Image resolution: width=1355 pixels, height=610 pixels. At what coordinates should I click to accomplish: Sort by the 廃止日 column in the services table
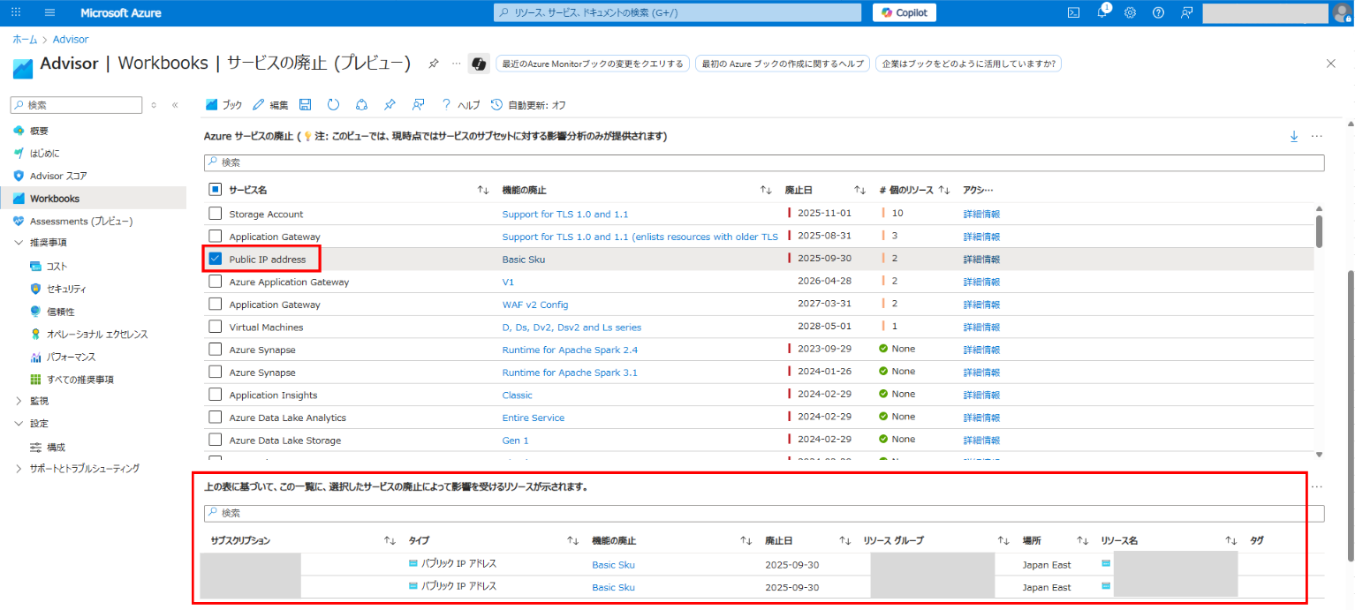pyautogui.click(x=859, y=190)
